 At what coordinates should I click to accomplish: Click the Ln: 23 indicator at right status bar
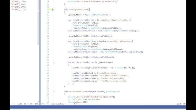coord(179,104)
